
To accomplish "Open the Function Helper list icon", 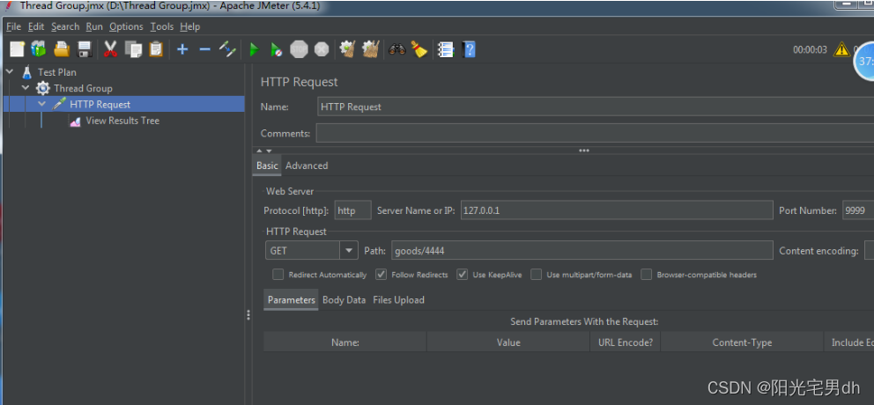I will coord(445,49).
